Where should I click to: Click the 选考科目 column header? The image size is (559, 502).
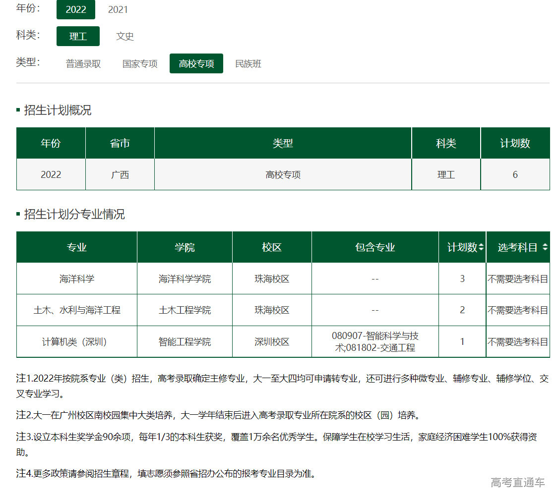(517, 247)
